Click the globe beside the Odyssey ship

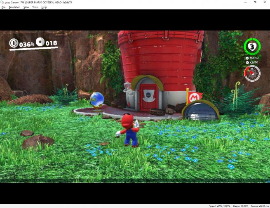click(x=97, y=102)
